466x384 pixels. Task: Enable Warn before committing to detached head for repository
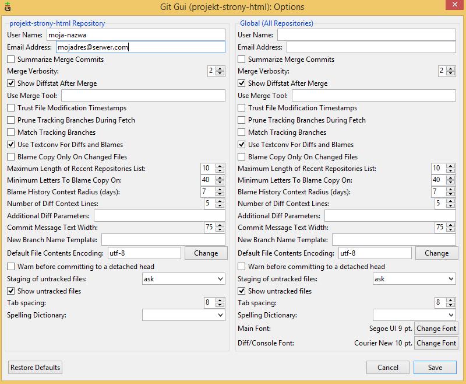point(10,266)
